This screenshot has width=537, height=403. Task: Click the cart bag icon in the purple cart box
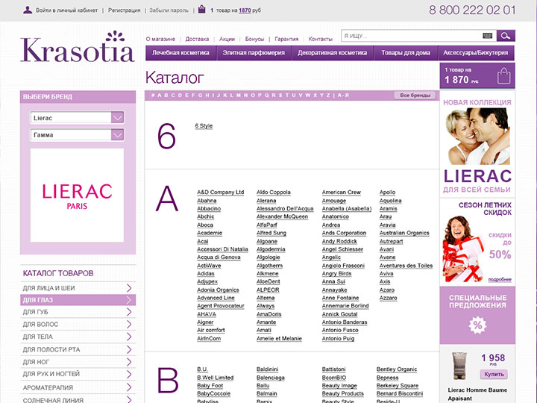pyautogui.click(x=503, y=75)
